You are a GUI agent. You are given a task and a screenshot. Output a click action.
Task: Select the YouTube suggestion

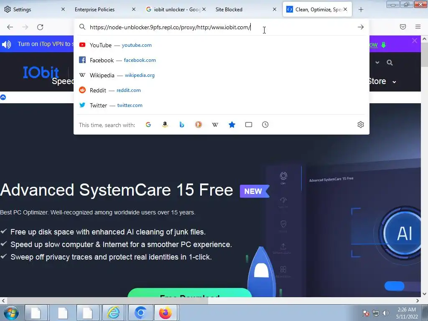(222, 45)
